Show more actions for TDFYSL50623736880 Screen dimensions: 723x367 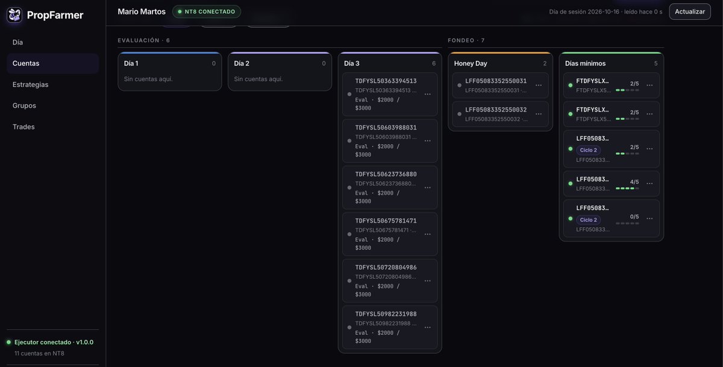point(428,187)
